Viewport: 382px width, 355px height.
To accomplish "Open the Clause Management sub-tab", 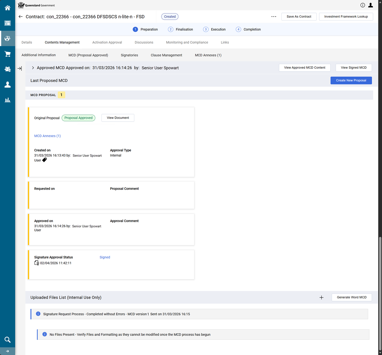I will click(x=166, y=55).
